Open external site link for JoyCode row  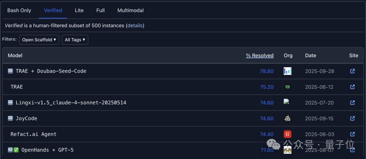352,118
